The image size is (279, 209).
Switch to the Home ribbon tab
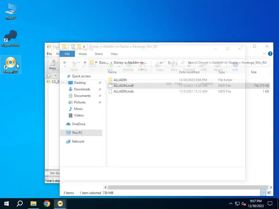click(x=83, y=54)
